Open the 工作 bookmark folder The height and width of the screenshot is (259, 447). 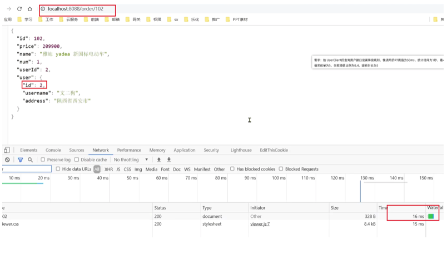coord(46,19)
